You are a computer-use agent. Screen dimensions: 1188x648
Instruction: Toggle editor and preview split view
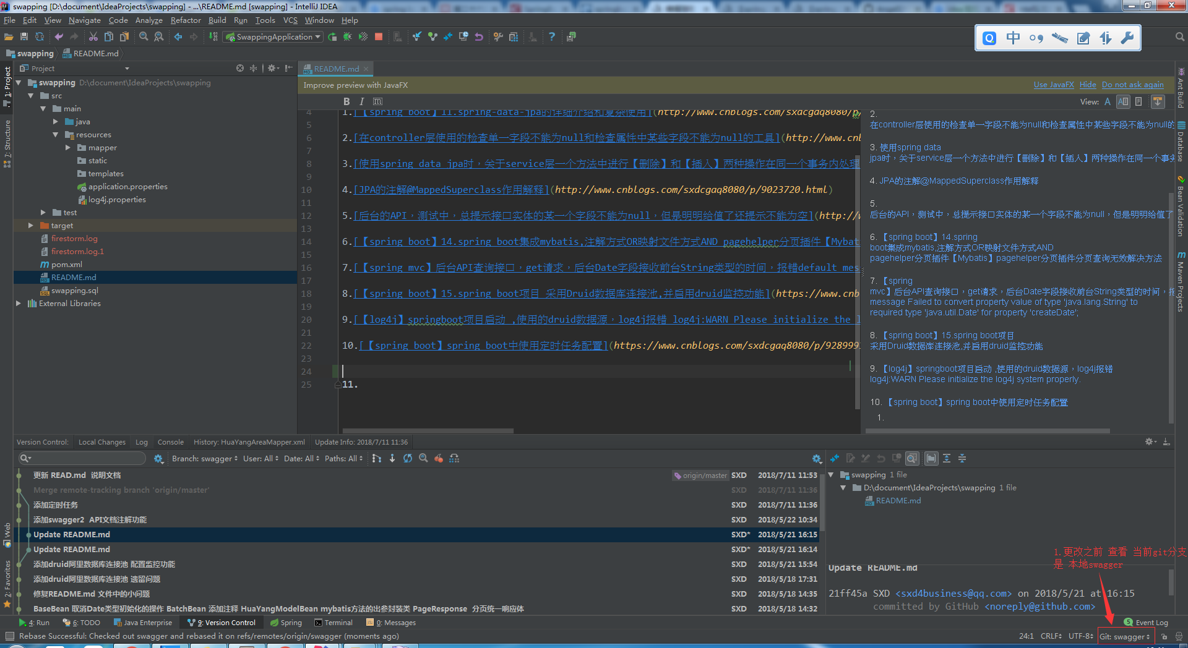(1123, 101)
